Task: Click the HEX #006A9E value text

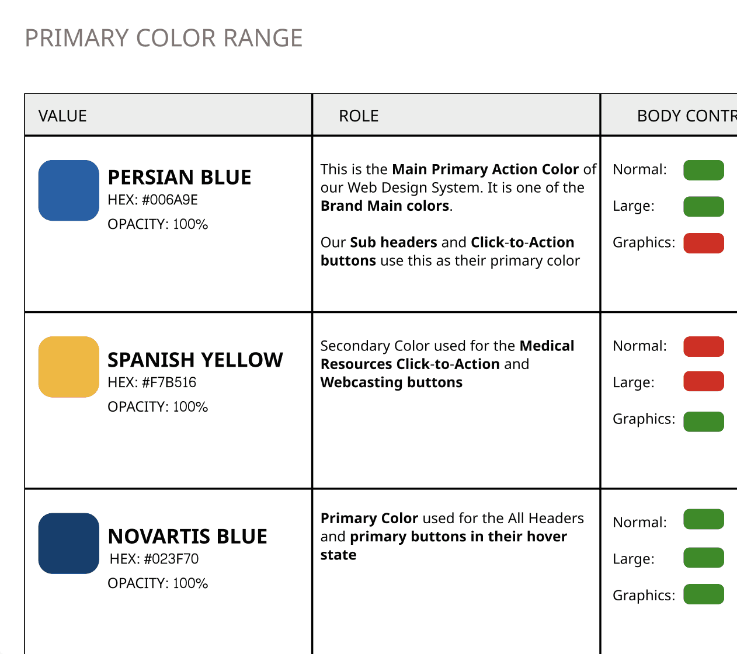Action: (x=152, y=200)
